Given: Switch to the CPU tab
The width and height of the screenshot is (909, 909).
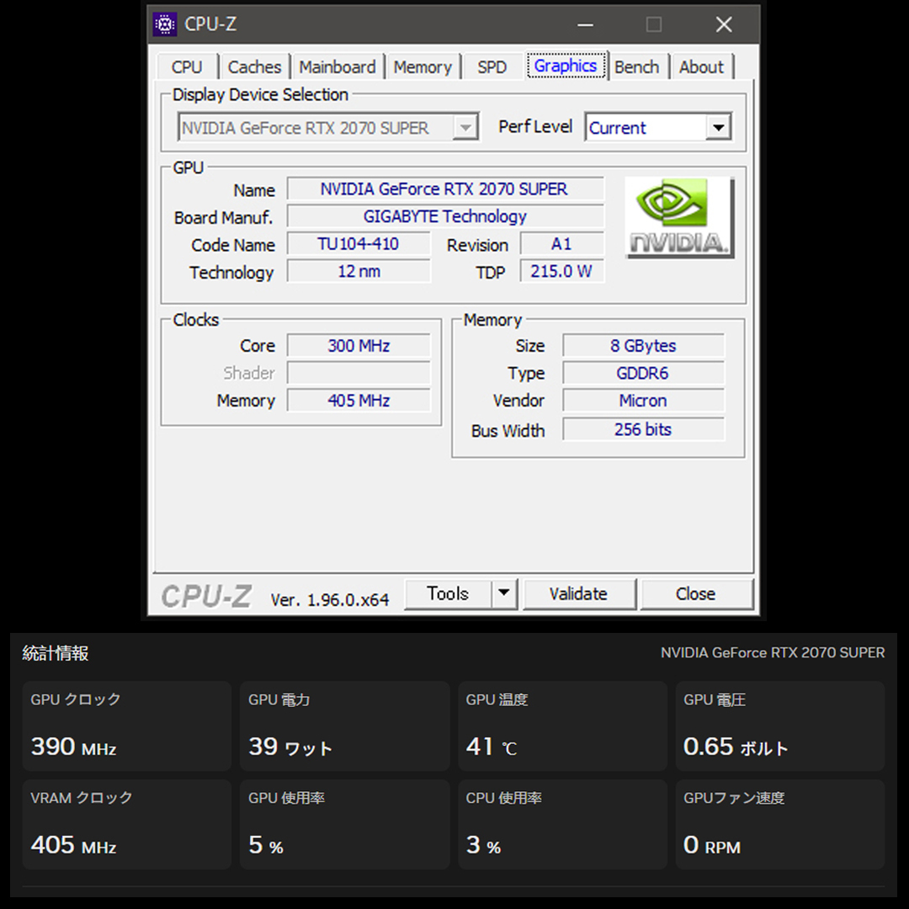Looking at the screenshot, I should [187, 67].
